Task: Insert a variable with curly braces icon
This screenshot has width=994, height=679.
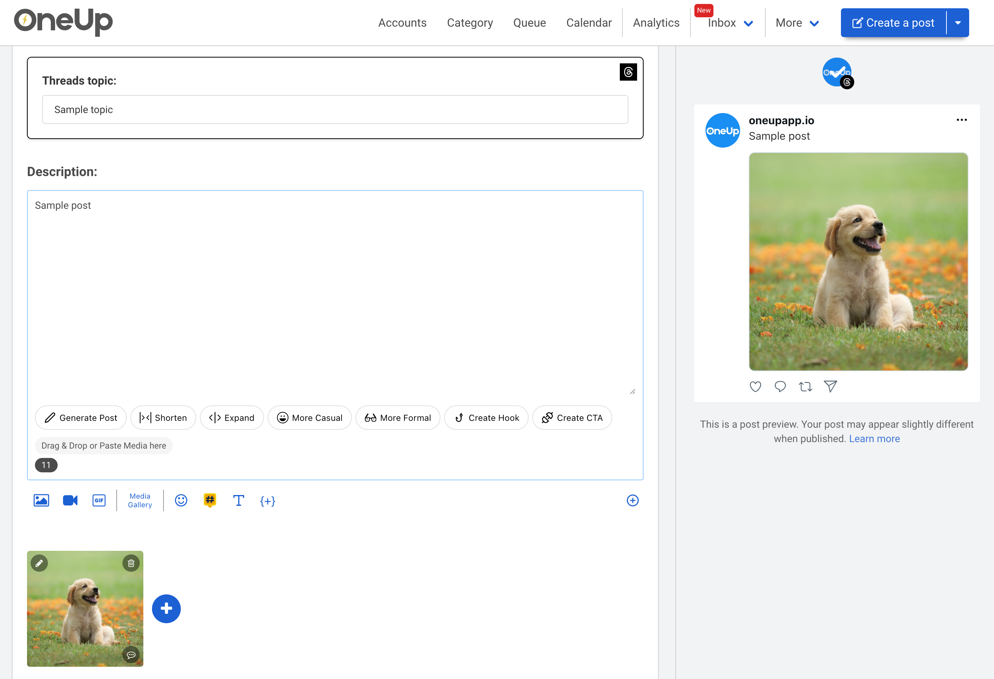Action: 267,501
